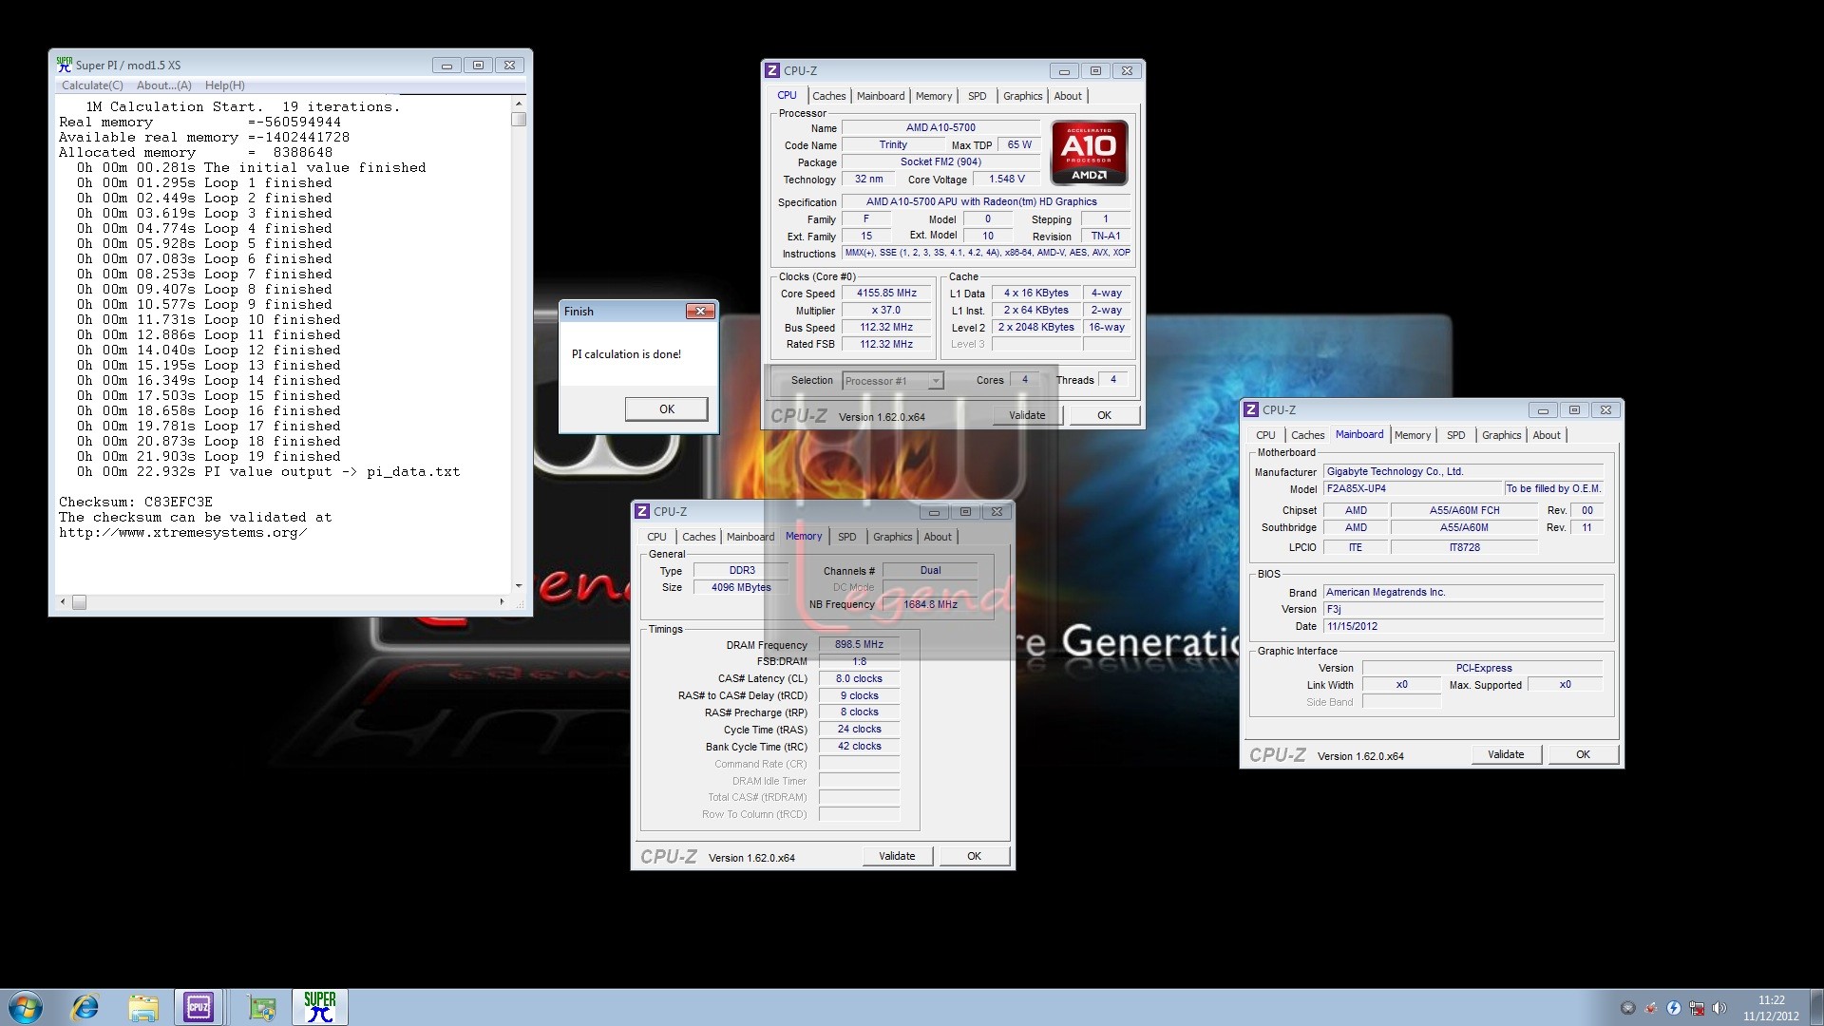This screenshot has height=1026, width=1824.
Task: Click the Super PI horizontal scrollbar thumb
Action: coord(79,602)
